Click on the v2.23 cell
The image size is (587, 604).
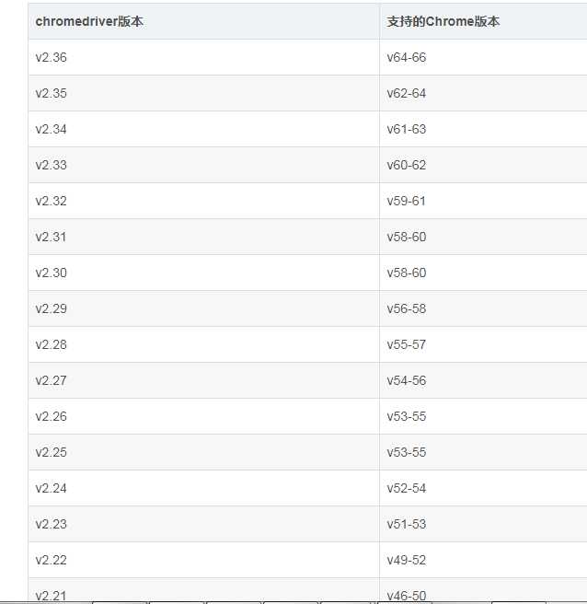click(204, 524)
